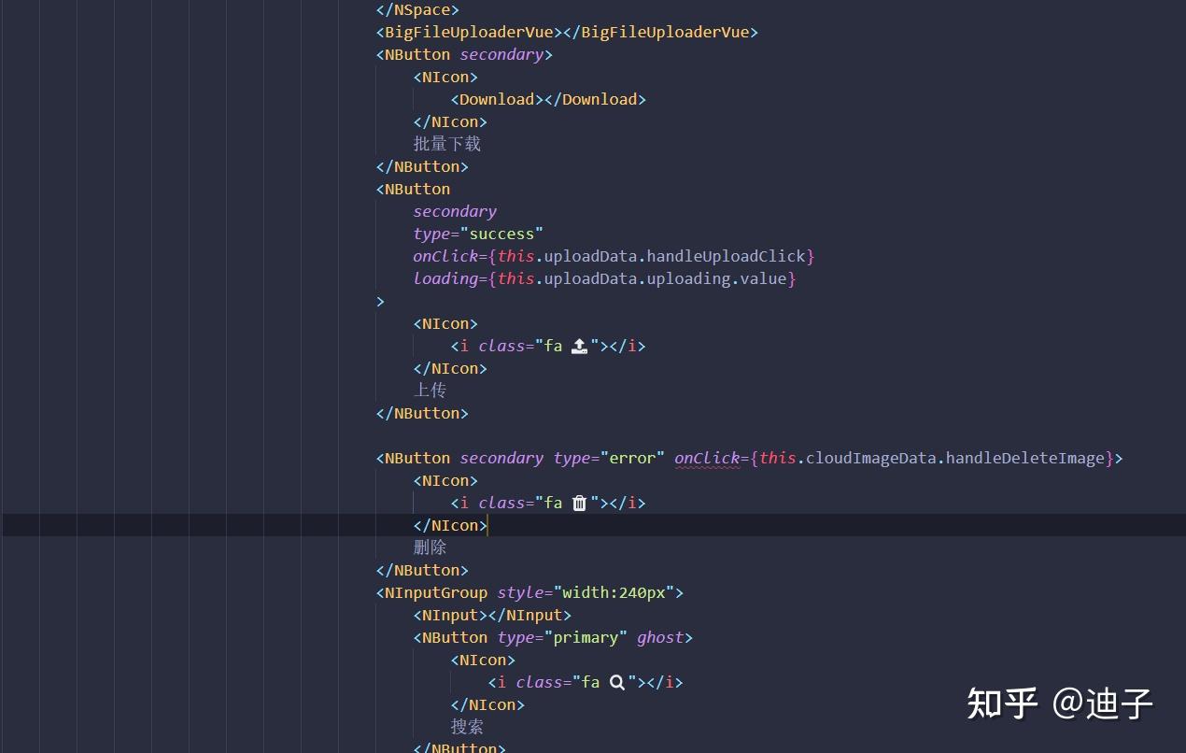Click the underlined onClick near handleDeleteImage
Screen dimensions: 1186x753
coord(707,458)
